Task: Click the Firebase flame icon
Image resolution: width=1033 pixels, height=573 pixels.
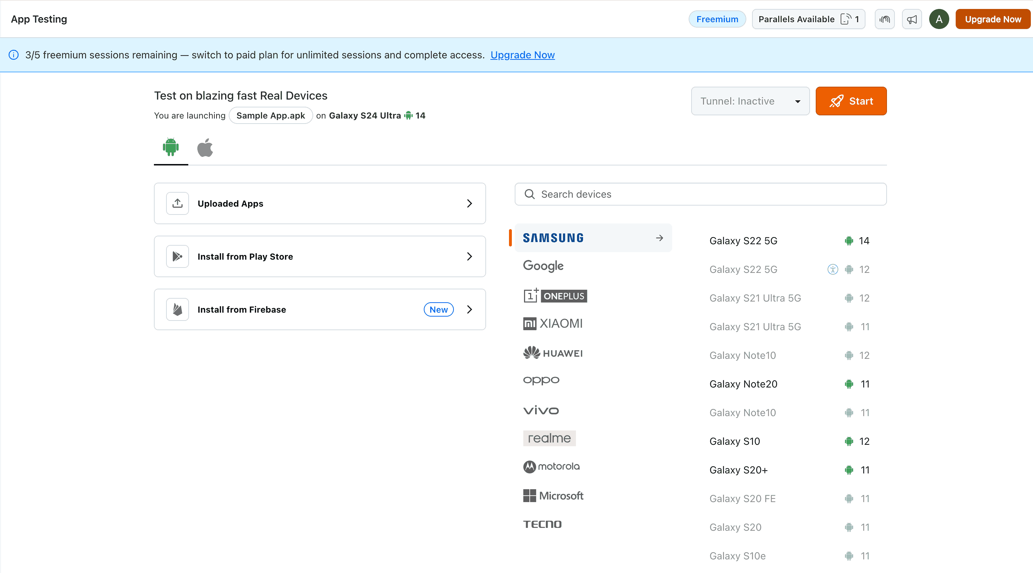Action: pos(178,309)
